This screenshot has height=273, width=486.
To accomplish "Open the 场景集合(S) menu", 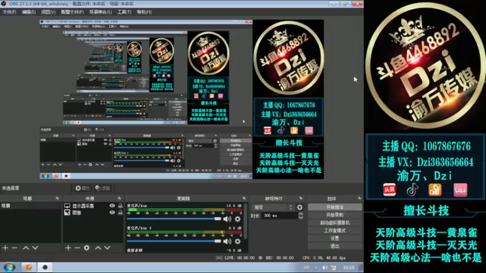I will tap(100, 12).
